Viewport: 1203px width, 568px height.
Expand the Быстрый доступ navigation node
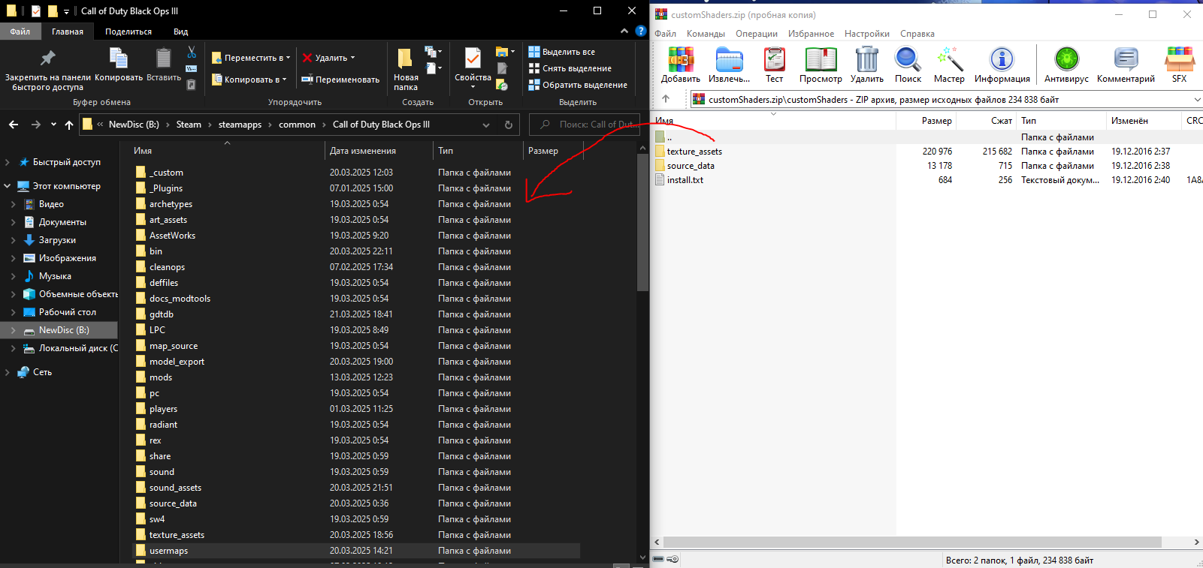click(8, 162)
